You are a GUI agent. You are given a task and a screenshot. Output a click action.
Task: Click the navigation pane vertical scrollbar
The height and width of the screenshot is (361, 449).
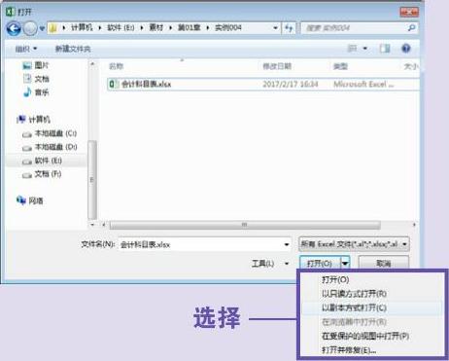coord(92,179)
